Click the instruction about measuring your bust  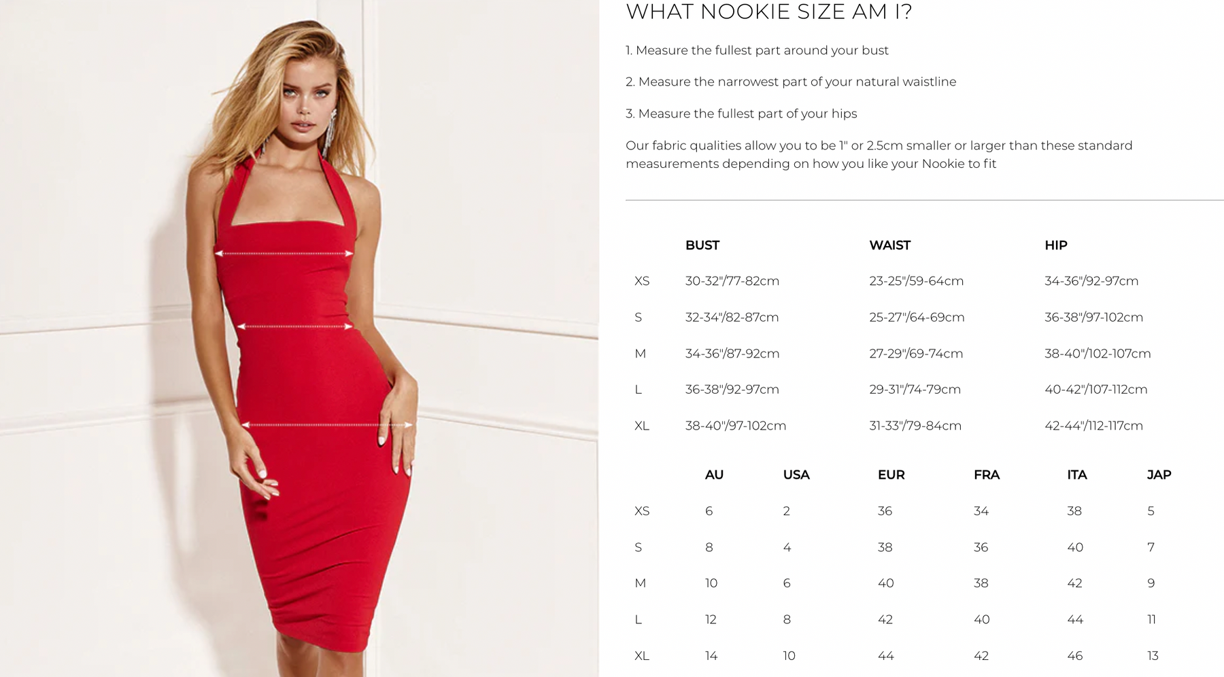(757, 50)
